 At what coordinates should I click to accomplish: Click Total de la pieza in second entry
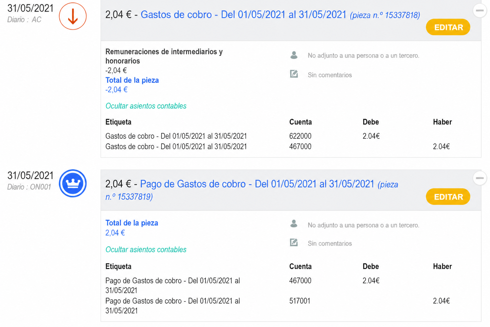[132, 223]
